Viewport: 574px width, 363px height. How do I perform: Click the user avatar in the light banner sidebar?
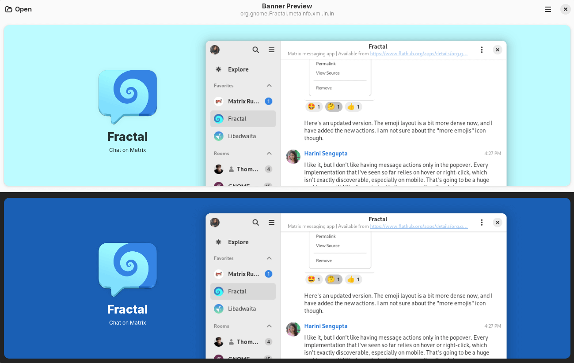coord(215,50)
